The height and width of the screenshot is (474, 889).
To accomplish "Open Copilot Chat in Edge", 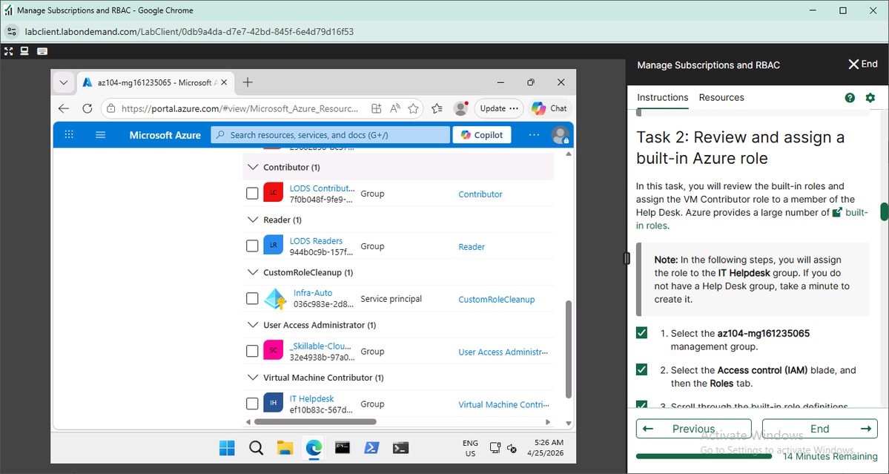I will tap(549, 108).
